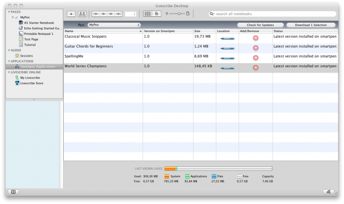Click the 148,45 KB size cell
The height and width of the screenshot is (204, 344).
coord(203,66)
